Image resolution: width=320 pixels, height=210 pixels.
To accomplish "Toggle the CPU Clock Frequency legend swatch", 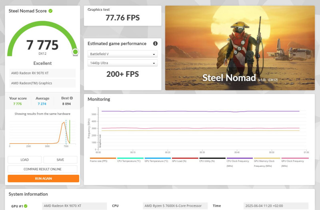I will coord(240,158).
